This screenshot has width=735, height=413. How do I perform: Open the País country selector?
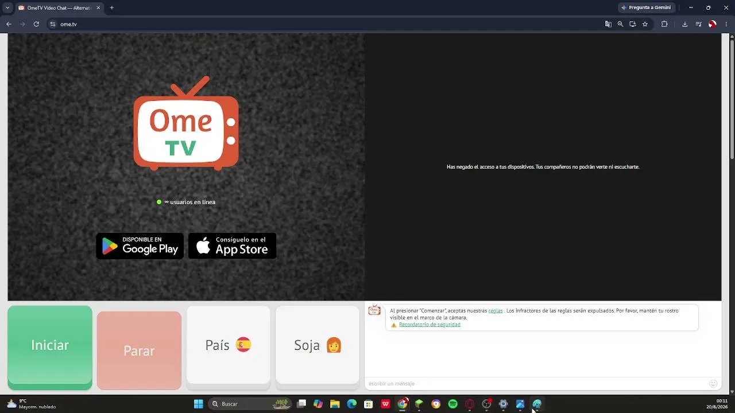[x=228, y=345]
